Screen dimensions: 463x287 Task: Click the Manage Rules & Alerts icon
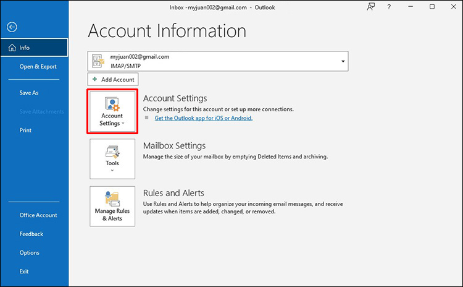click(112, 205)
